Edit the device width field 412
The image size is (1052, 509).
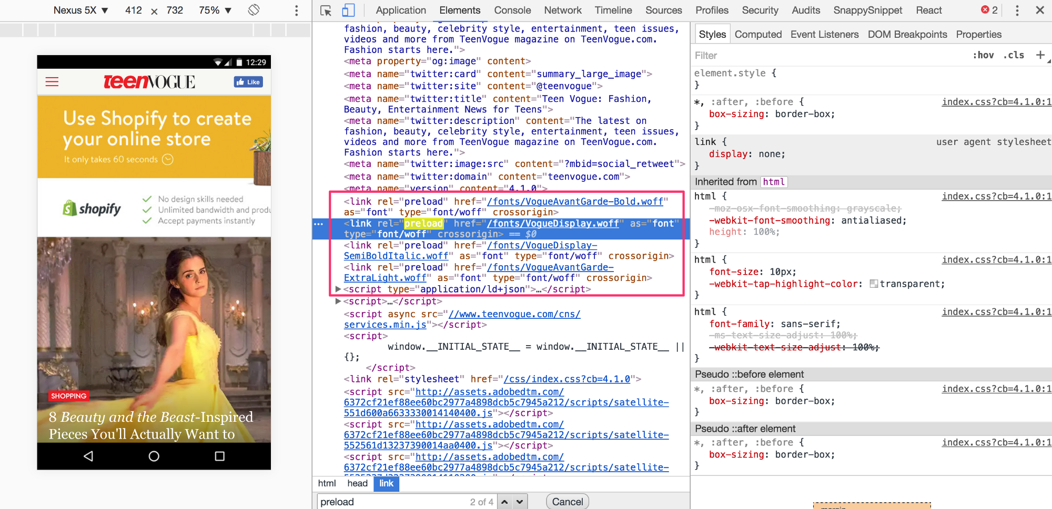point(134,11)
